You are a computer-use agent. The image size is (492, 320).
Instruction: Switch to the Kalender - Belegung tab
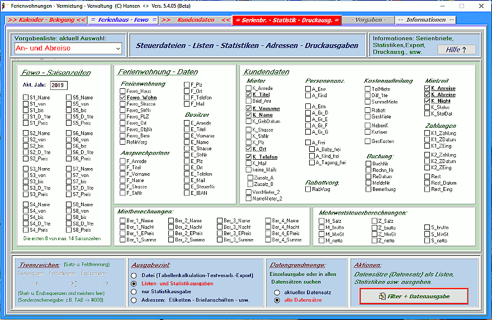click(46, 20)
